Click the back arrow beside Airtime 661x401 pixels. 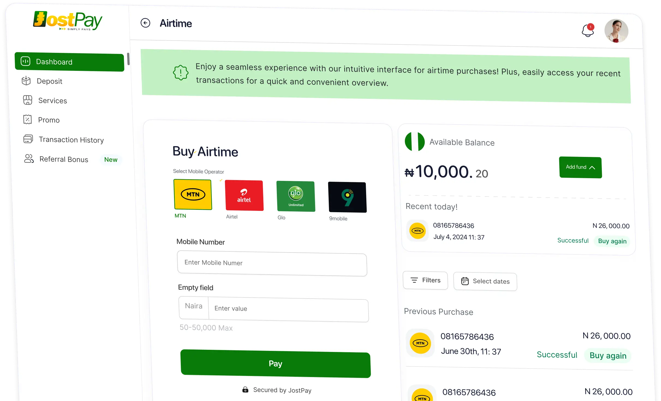pos(145,23)
